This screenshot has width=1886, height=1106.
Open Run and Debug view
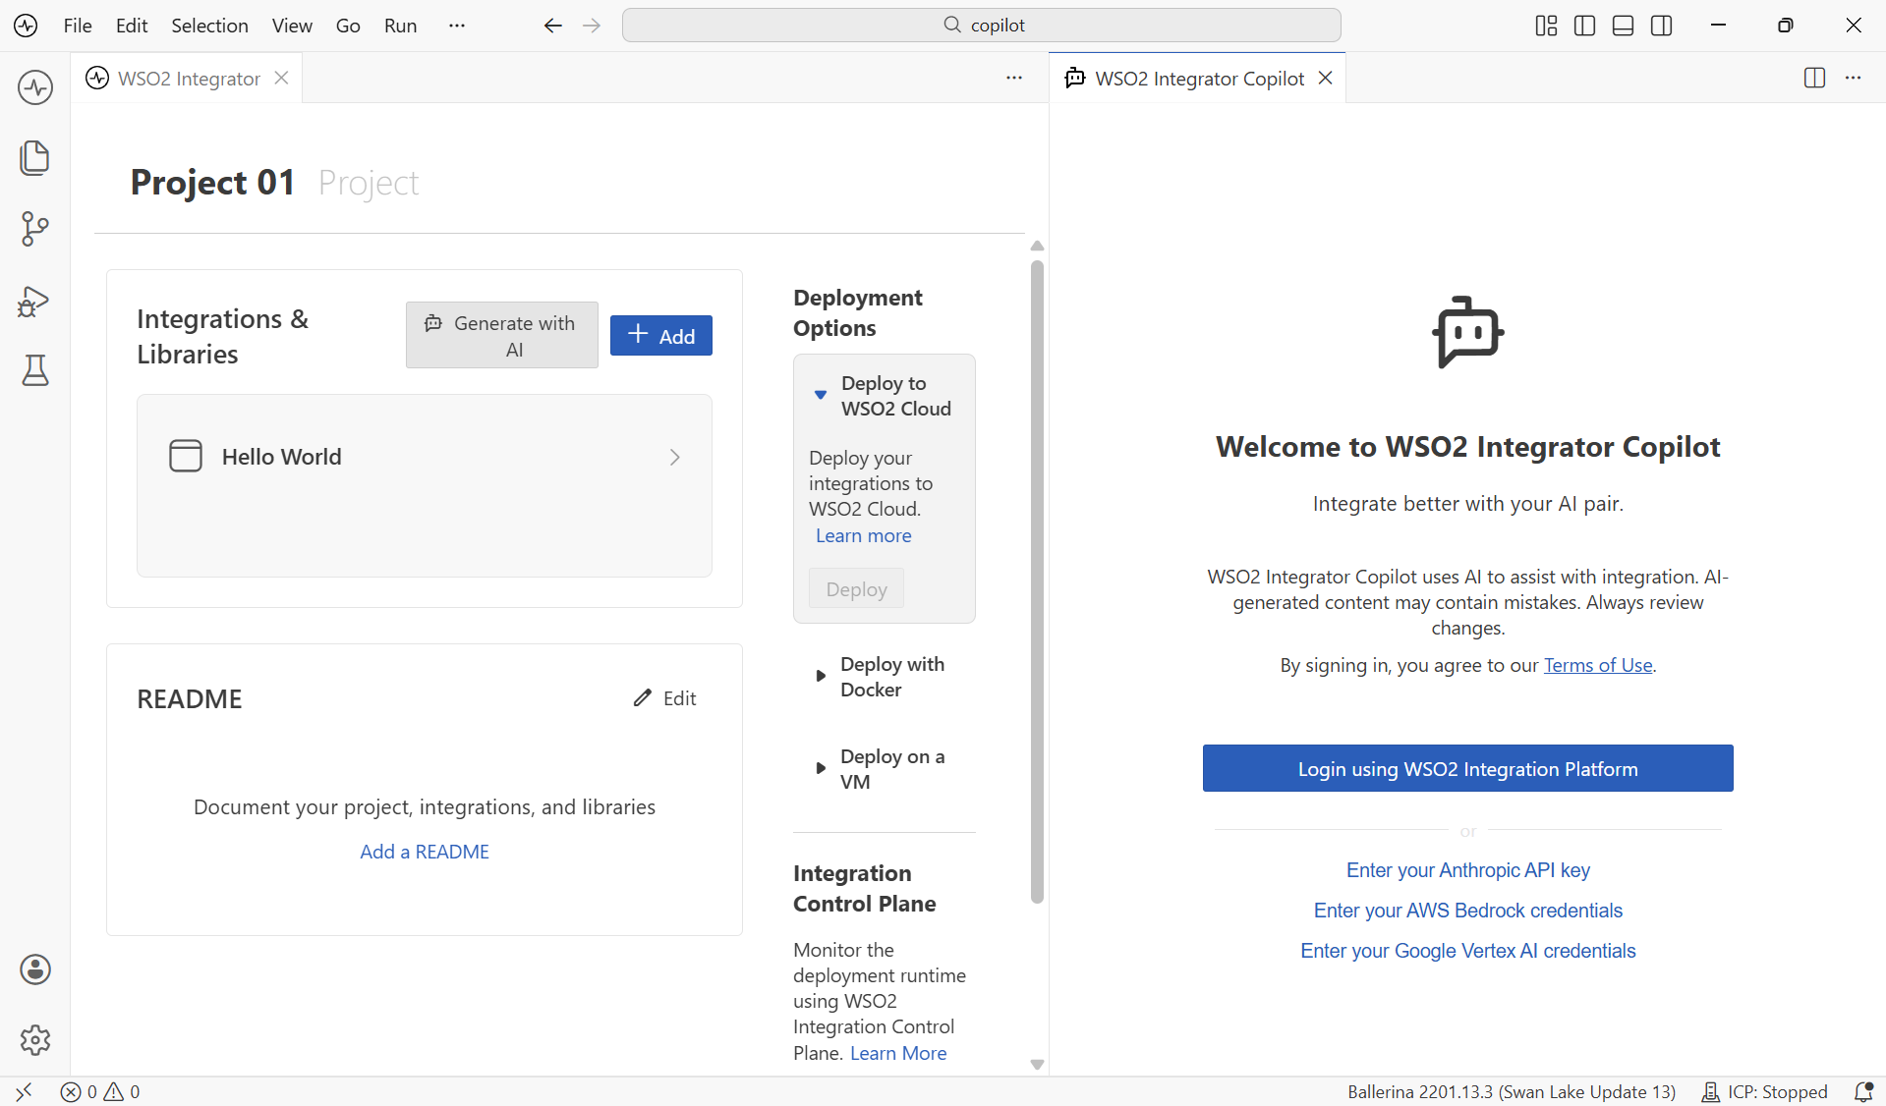(35, 301)
